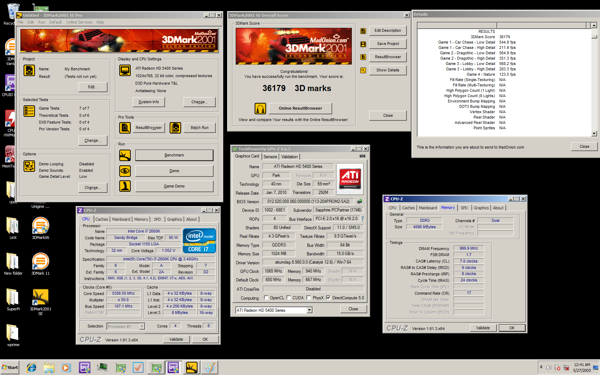Click the Benchmark run icon in 3DMark2001
This screenshot has height=375, width=600.
125,155
